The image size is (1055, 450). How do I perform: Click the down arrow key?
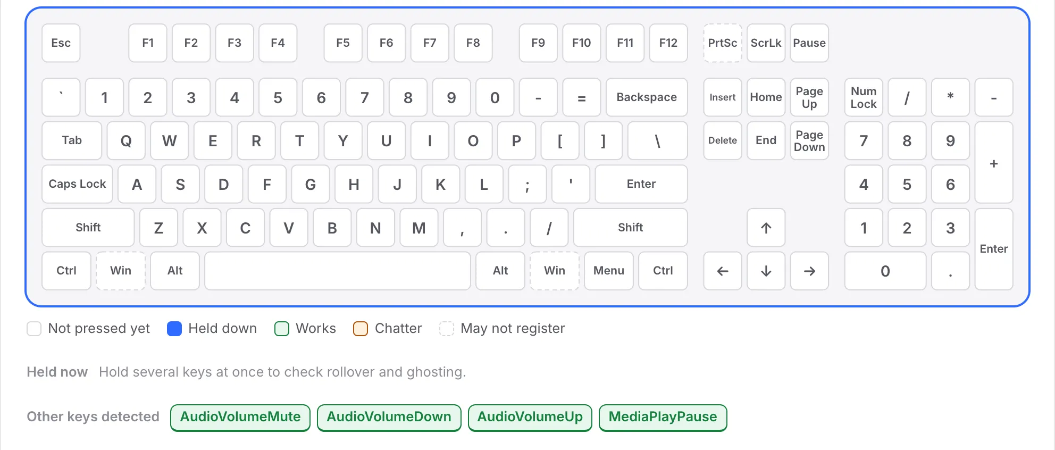[x=766, y=271]
